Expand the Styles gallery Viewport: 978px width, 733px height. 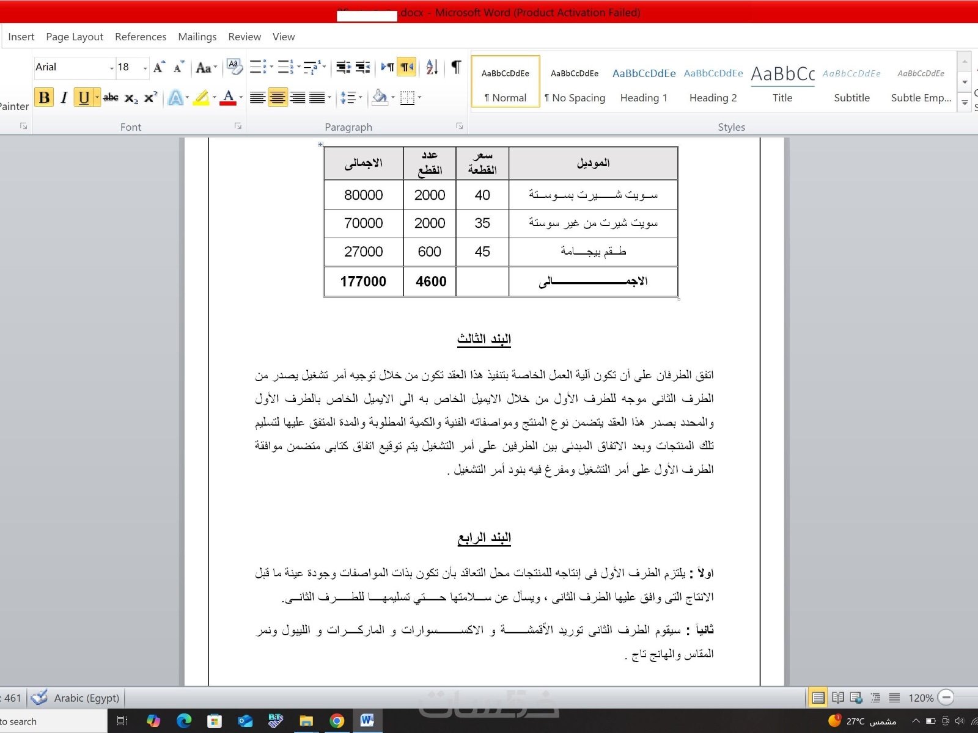[x=965, y=103]
